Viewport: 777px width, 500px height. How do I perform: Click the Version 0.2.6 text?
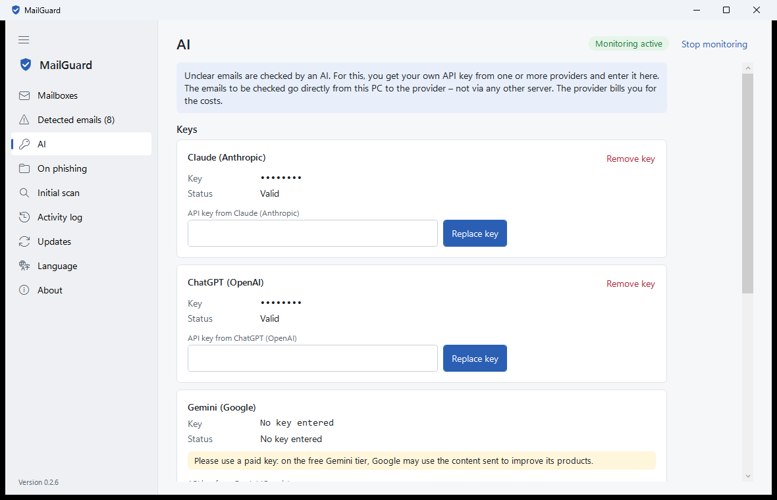pyautogui.click(x=38, y=482)
